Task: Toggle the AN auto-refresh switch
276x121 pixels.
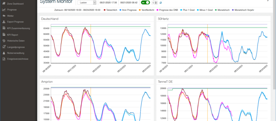Action: click(145, 3)
